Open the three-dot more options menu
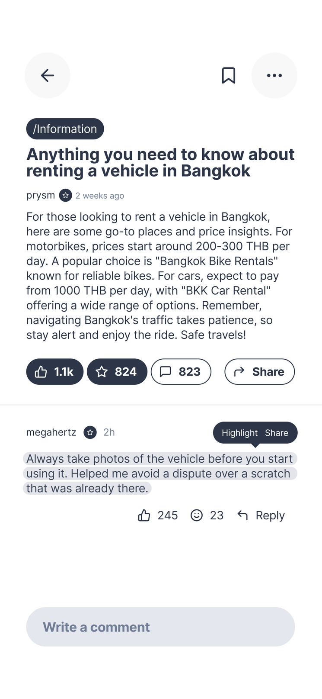 274,75
